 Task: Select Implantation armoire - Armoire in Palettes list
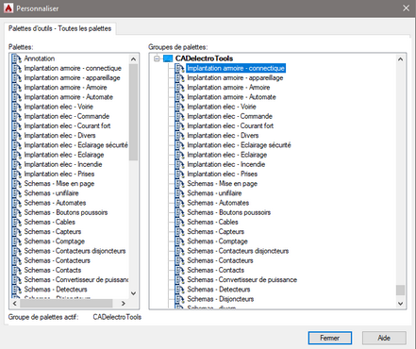click(x=65, y=88)
